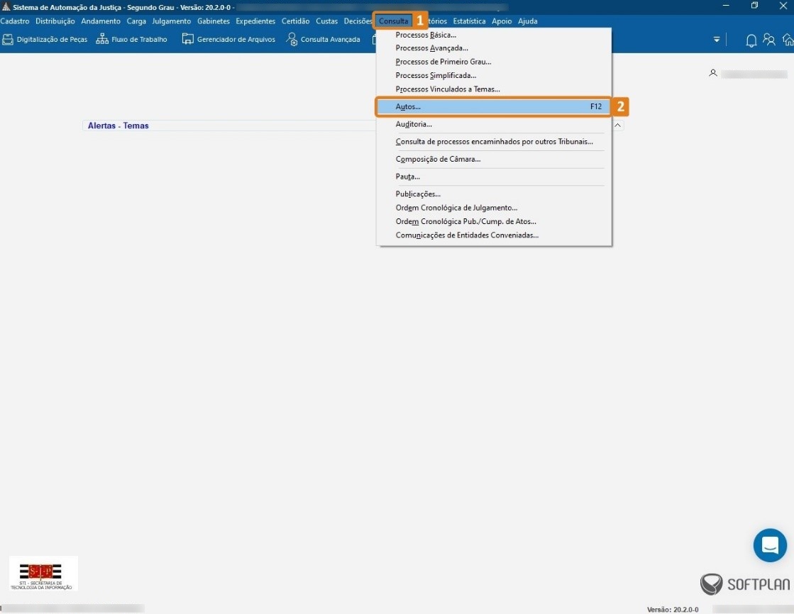The image size is (794, 614).
Task: Open Consulta Avançada from the toolbar
Action: tap(292, 40)
